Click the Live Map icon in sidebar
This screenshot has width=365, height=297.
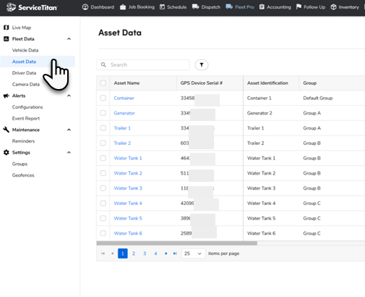click(x=7, y=28)
